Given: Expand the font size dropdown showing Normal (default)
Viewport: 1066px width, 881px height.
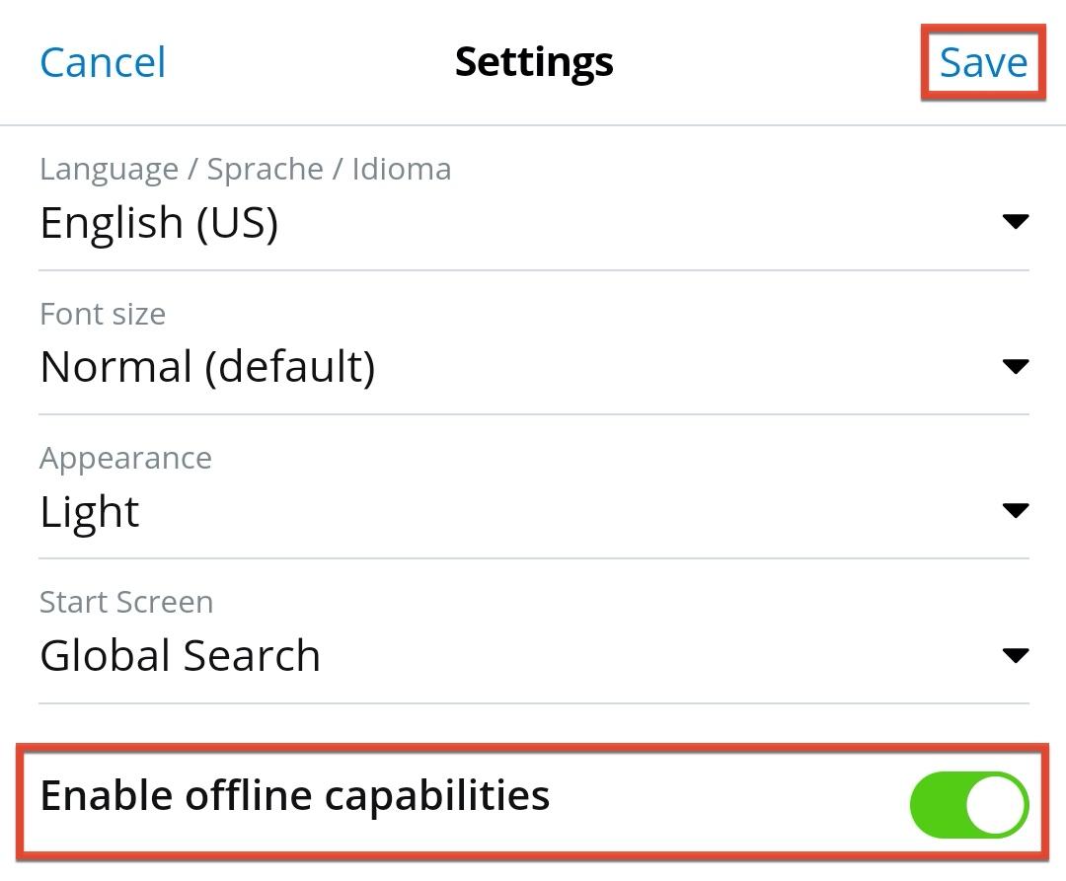Looking at the screenshot, I should click(x=207, y=367).
